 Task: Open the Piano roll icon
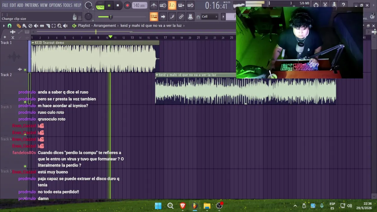tap(172, 16)
